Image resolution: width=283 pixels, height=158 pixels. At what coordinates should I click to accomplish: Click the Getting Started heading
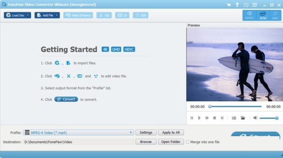tap(69, 49)
